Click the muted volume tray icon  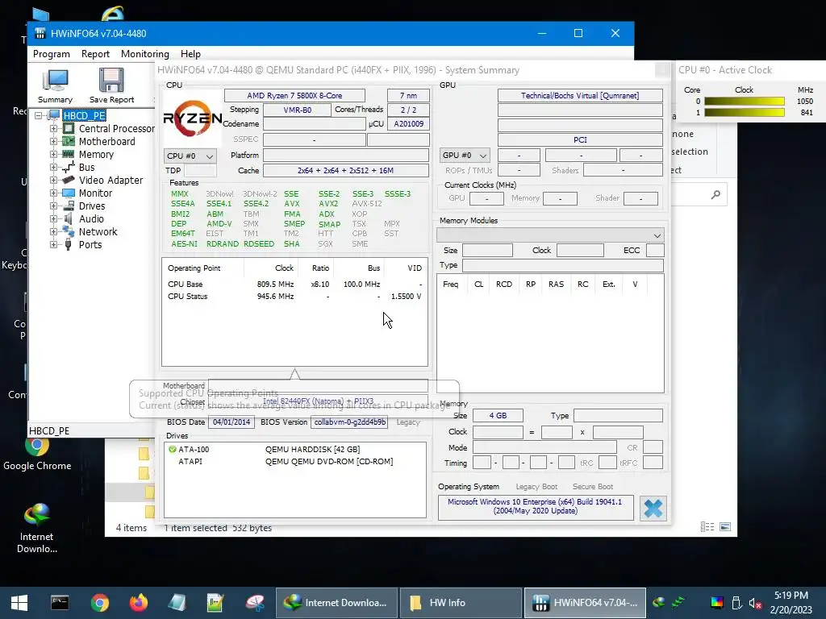[x=755, y=603]
